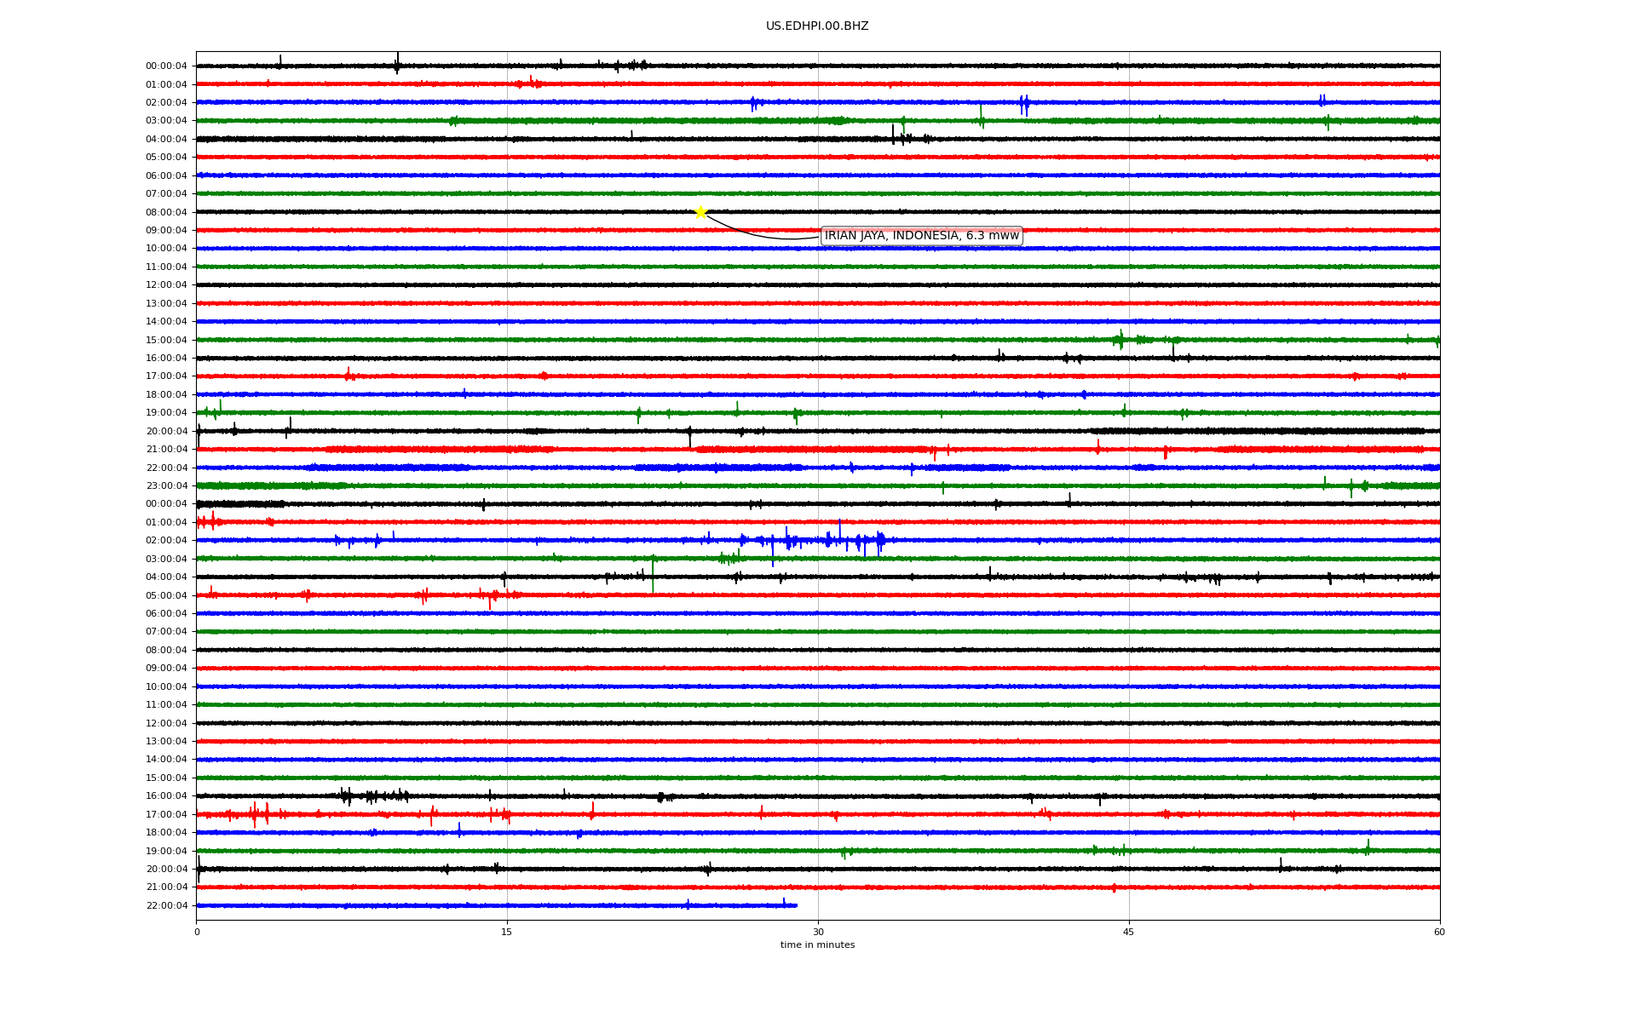Image resolution: width=1636 pixels, height=1022 pixels.
Task: Click the topmost 00:00:04 row label
Action: pyautogui.click(x=166, y=66)
